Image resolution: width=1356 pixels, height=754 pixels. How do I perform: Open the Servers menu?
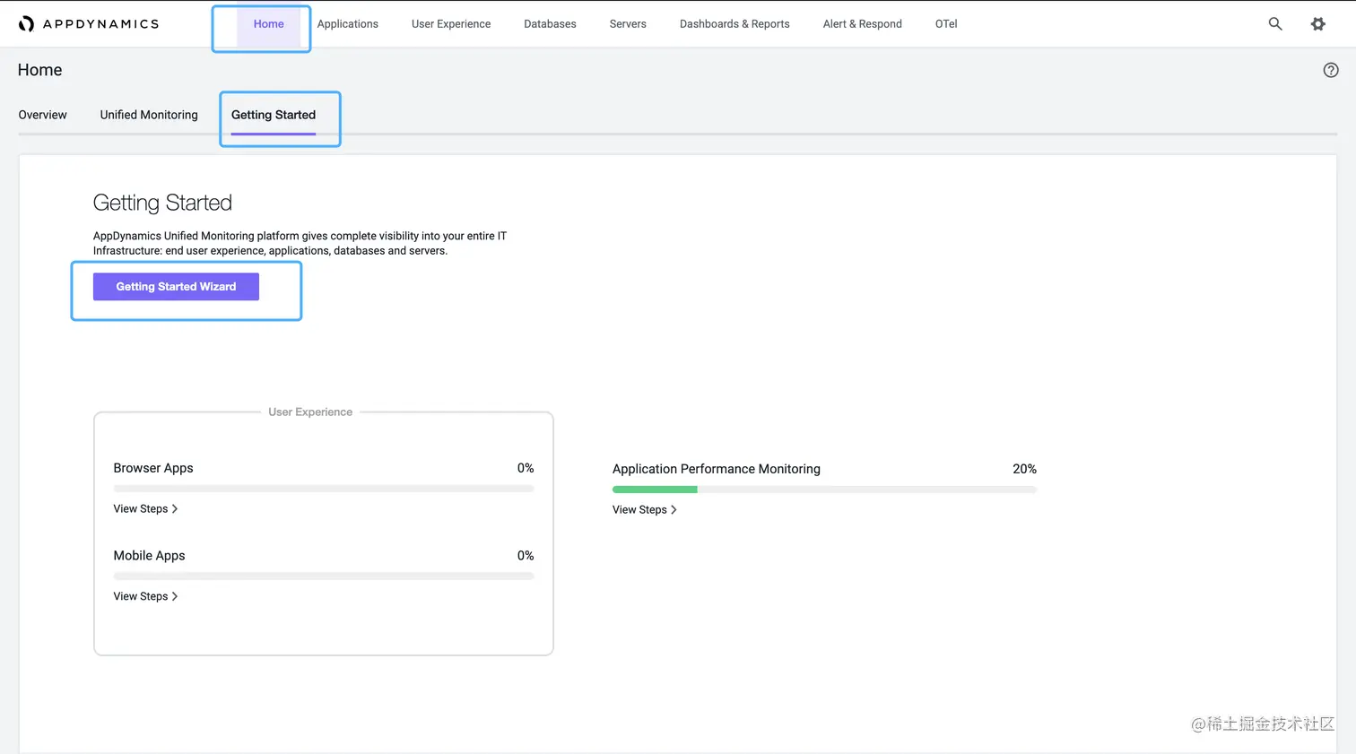click(x=628, y=24)
